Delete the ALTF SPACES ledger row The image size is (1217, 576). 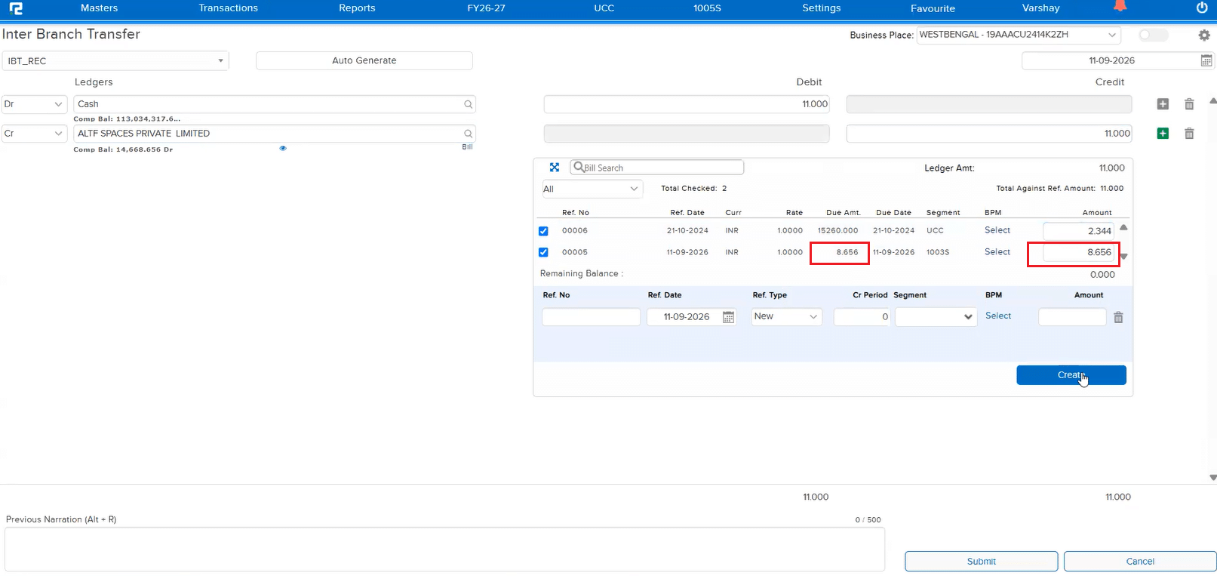pos(1189,134)
